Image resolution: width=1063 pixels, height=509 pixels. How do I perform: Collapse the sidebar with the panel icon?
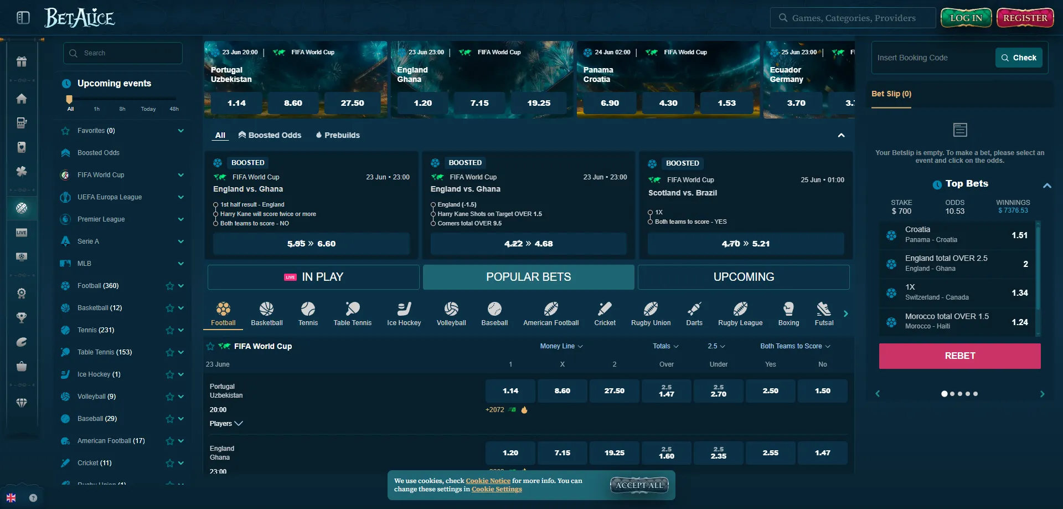point(23,18)
